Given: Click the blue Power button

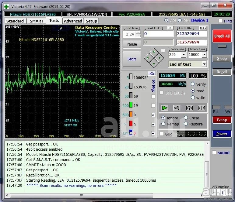Looking at the screenshot, I should tap(222, 134).
